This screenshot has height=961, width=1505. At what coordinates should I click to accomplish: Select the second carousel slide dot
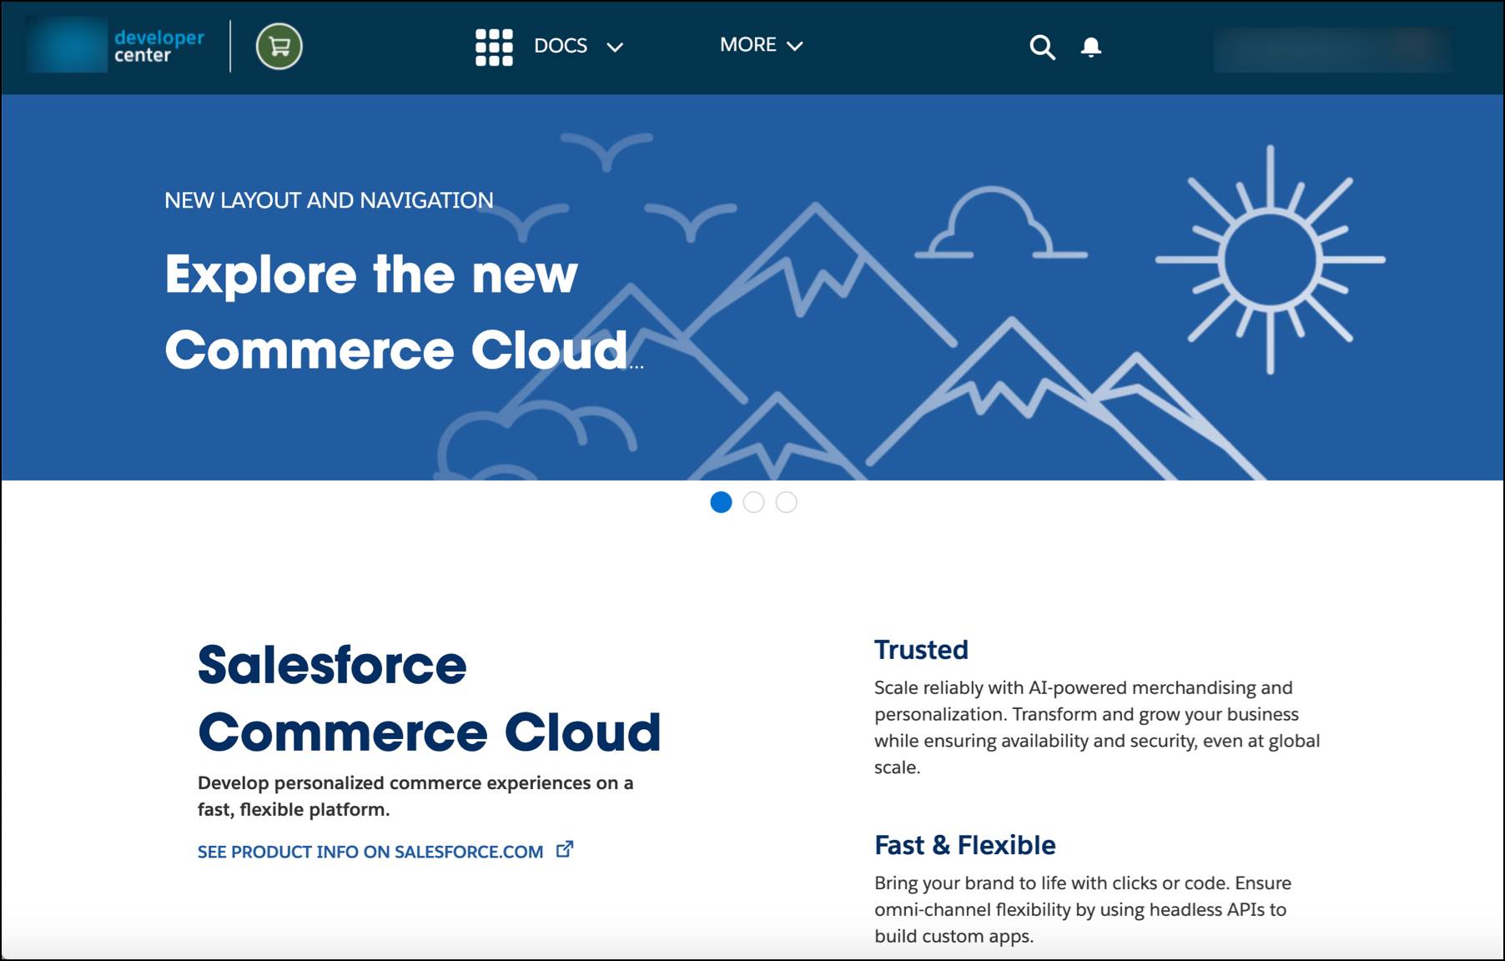point(753,502)
